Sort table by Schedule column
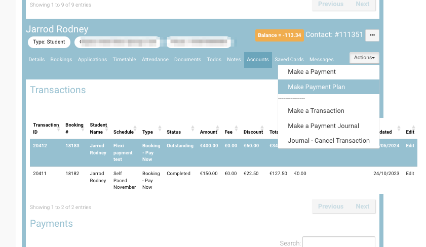Image resolution: width=426 pixels, height=247 pixels. click(x=124, y=132)
